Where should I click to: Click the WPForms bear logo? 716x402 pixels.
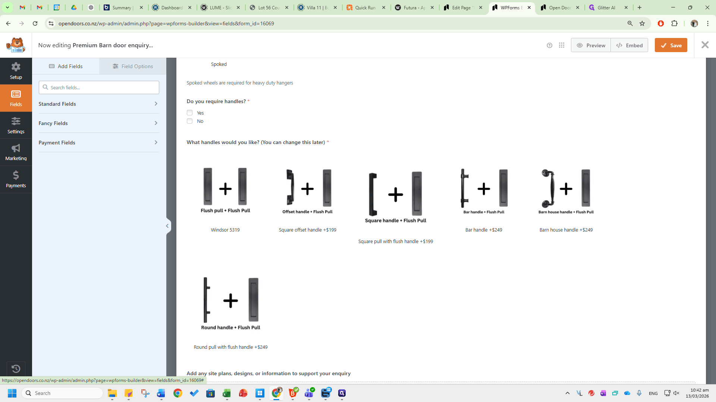pos(16,45)
